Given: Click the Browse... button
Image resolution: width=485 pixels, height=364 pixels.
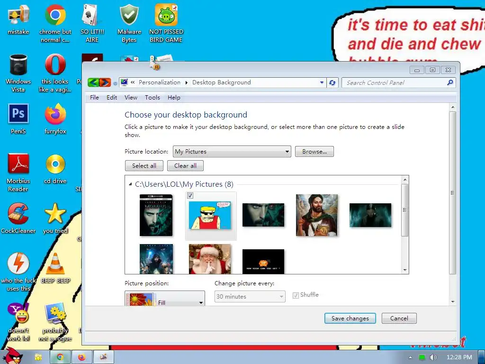Looking at the screenshot, I should pos(314,152).
